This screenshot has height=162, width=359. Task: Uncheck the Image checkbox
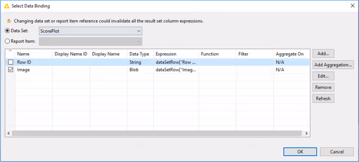click(x=11, y=70)
